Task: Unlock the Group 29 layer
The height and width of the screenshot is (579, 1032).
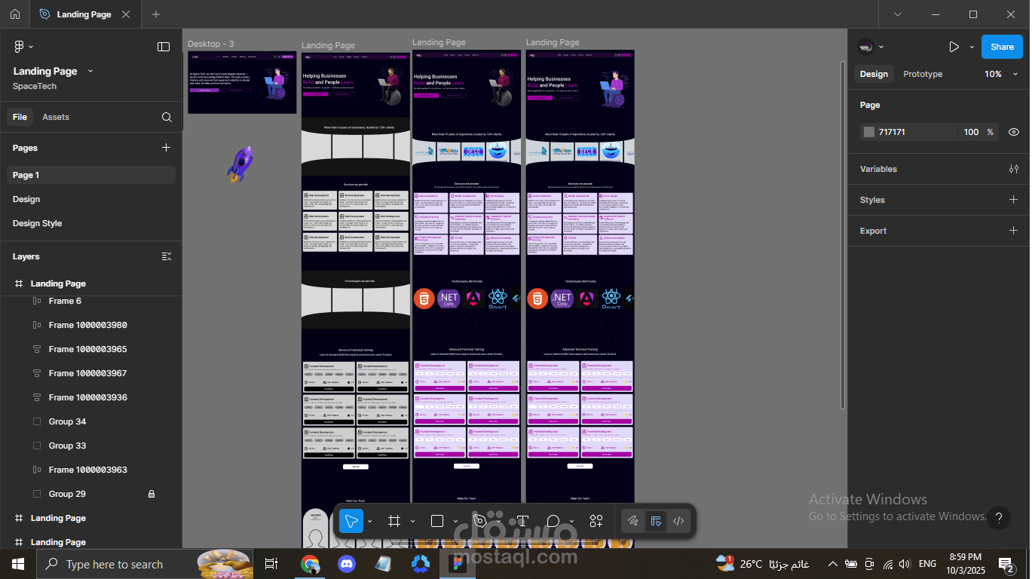Action: tap(152, 494)
